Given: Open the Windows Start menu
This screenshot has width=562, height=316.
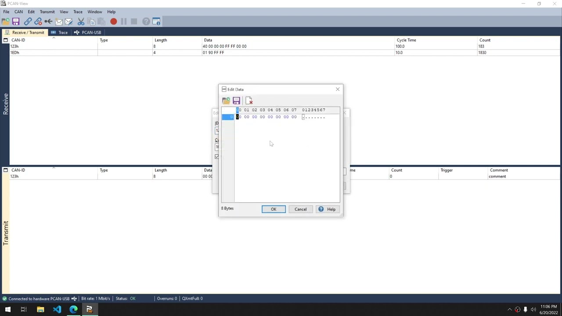Looking at the screenshot, I should point(7,309).
